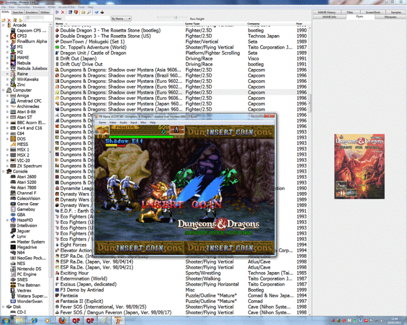The width and height of the screenshot is (407, 325).
Task: Select the FinalBurn Alpha emulator entry
Action: 32,42
